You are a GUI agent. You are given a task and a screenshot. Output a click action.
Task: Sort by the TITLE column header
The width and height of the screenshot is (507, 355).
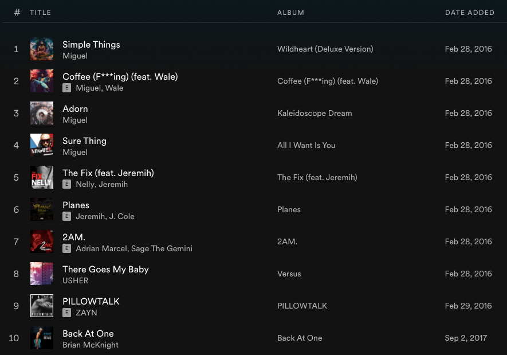click(41, 13)
